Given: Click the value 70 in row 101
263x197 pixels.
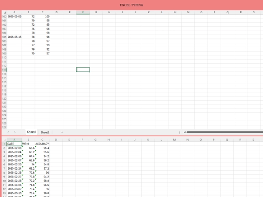Looking at the screenshot, I should click(x=28, y=20).
